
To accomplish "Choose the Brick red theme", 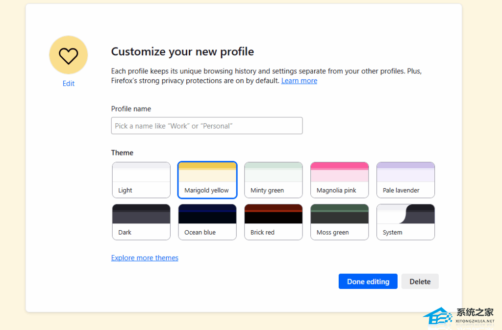I will (x=273, y=222).
